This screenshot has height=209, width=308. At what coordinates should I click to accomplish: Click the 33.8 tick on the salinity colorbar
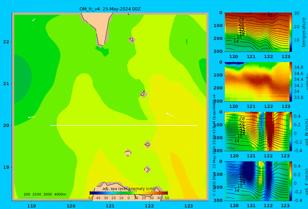tap(298, 97)
